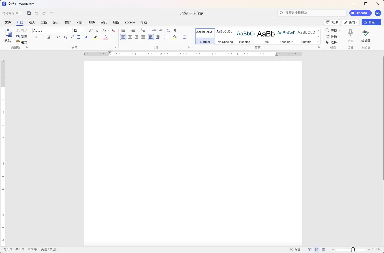
Task: Open the font name dropdown arrow
Action: point(70,31)
